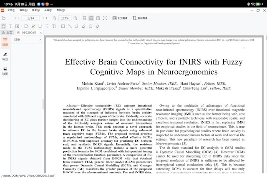Open the 127% zoom level dropdown
The width and height of the screenshot is (267, 178).
(65, 18)
